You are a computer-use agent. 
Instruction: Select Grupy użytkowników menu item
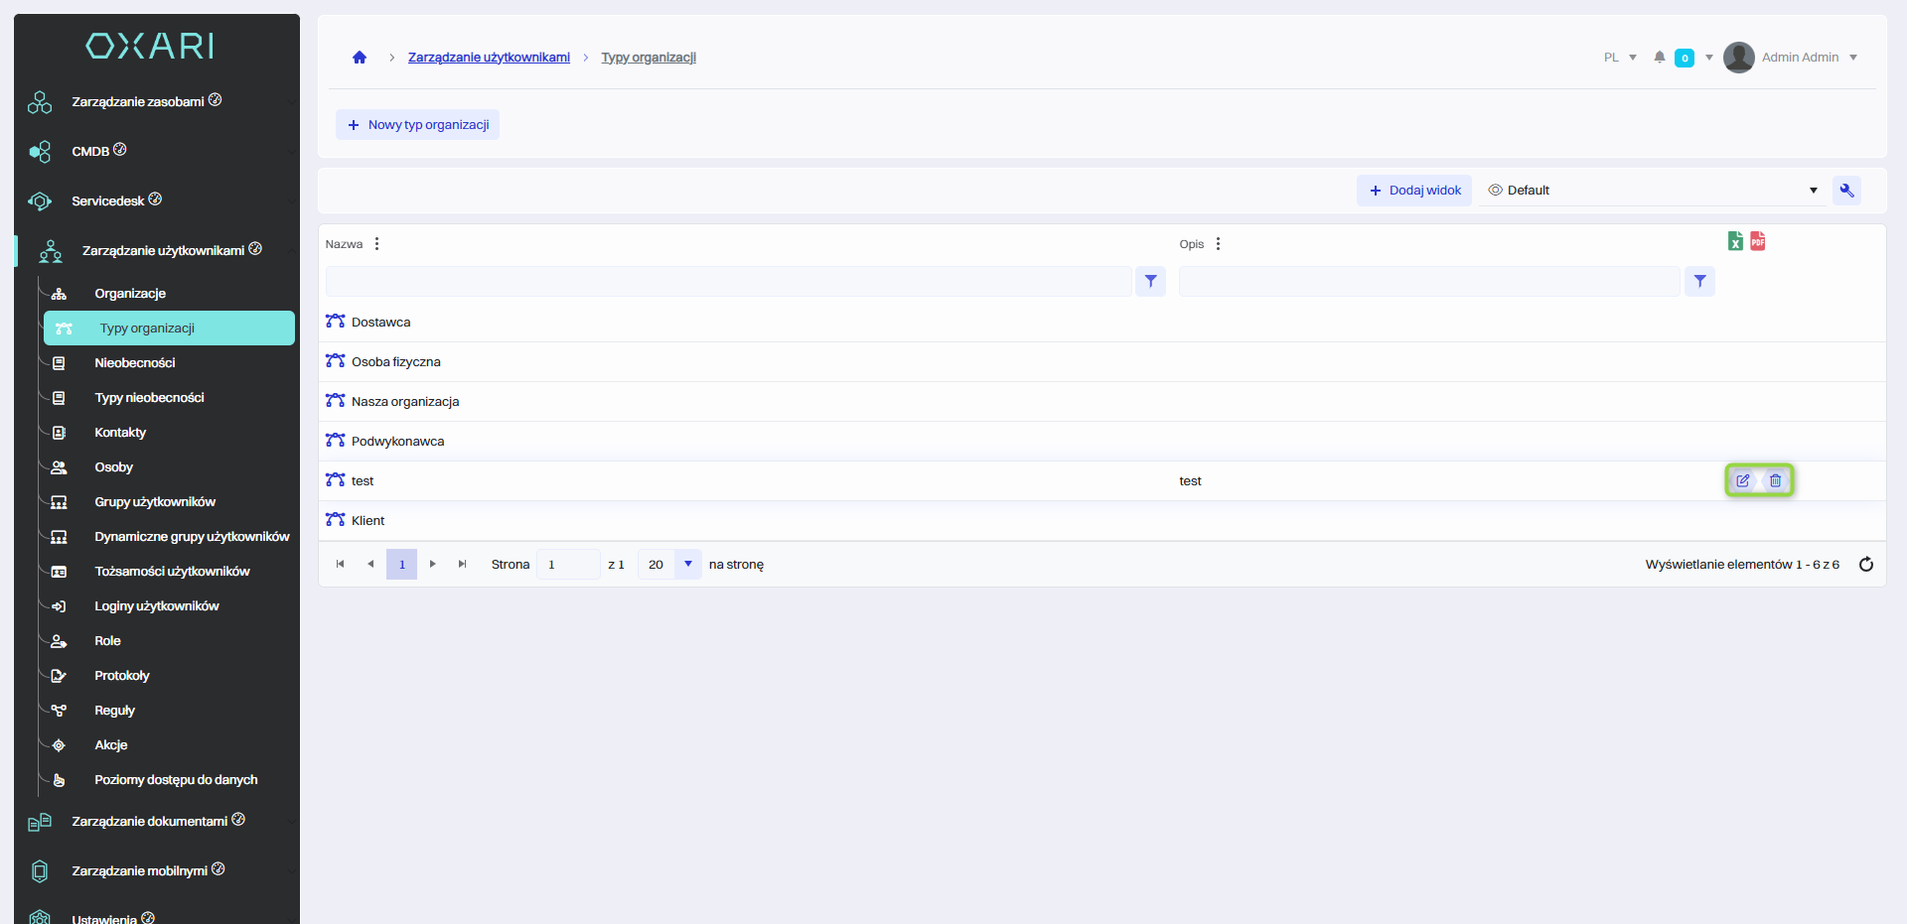155,502
